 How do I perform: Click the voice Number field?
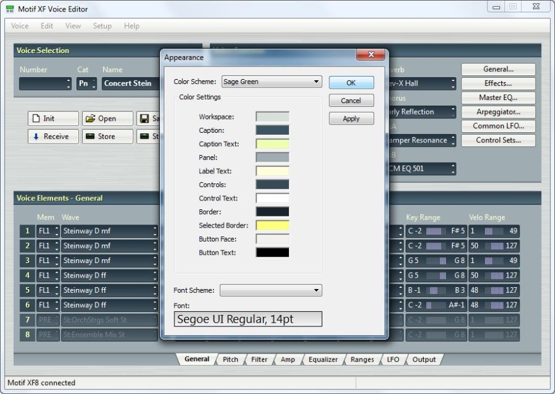click(45, 83)
